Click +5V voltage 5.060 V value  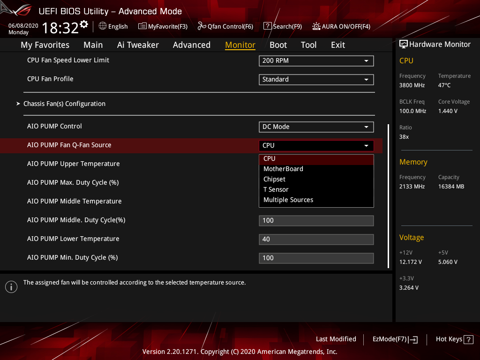point(448,262)
